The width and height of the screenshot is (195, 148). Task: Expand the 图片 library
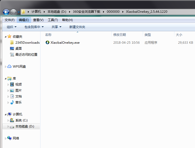click(8, 91)
